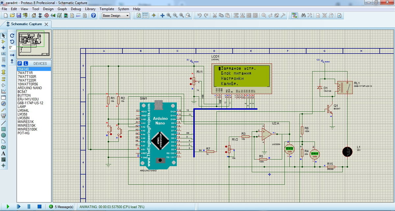
Task: Click the rotation angle input field
Action: (12, 48)
